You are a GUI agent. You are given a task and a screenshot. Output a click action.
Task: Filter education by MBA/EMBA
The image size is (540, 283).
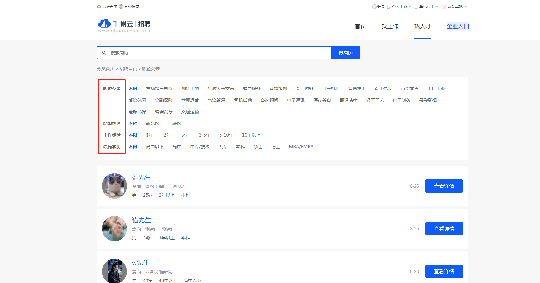point(301,147)
